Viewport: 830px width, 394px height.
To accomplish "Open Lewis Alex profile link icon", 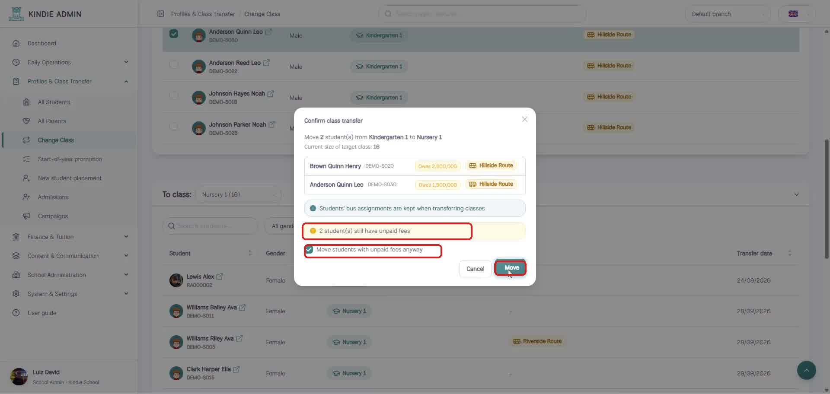I will pos(220,276).
